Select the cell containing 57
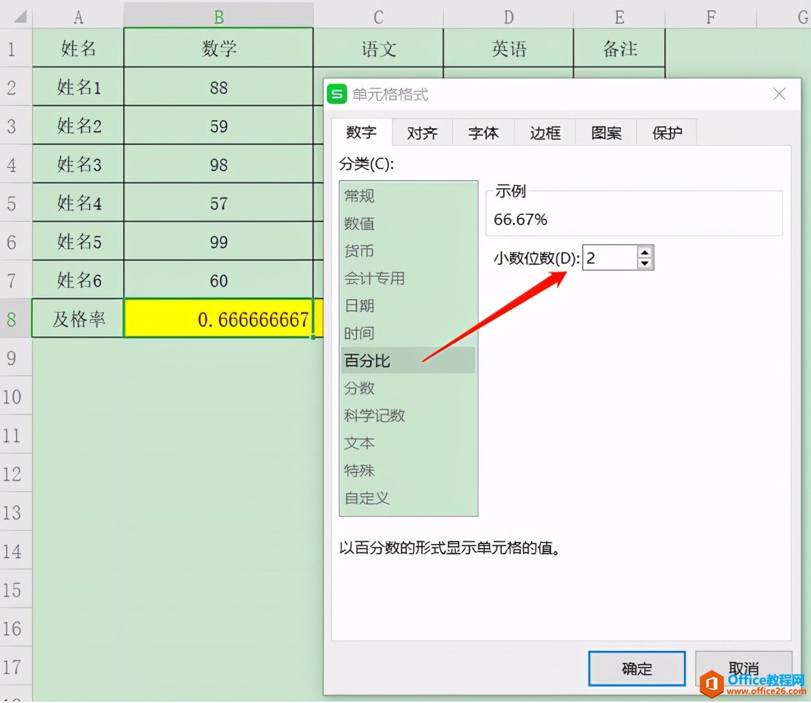This screenshot has height=703, width=811. pos(218,203)
